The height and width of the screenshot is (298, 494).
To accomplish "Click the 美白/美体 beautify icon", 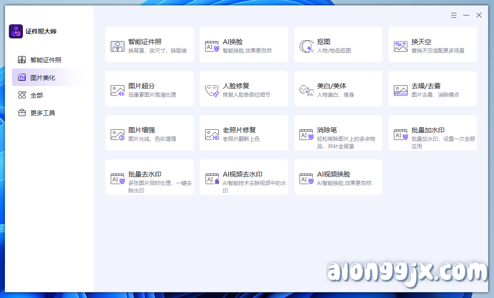I will point(306,88).
